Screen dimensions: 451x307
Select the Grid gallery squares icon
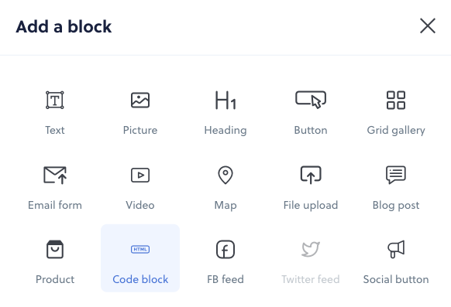[x=396, y=100]
